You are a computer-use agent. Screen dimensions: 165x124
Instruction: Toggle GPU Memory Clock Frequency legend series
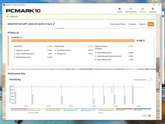tap(37, 111)
